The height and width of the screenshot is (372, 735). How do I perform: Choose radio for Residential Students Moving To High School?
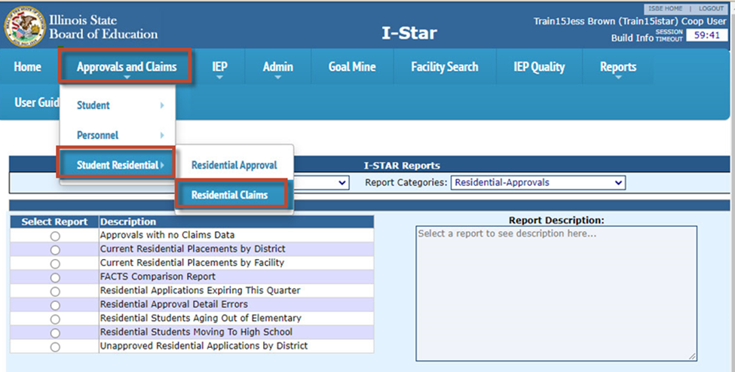coord(55,333)
